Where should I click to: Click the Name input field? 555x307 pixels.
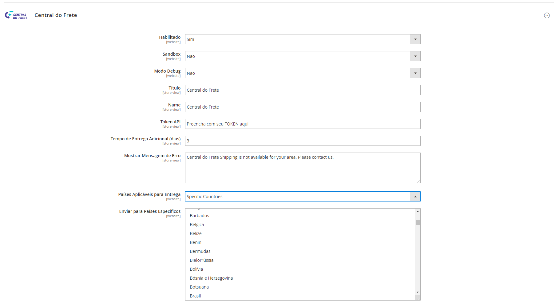[303, 107]
